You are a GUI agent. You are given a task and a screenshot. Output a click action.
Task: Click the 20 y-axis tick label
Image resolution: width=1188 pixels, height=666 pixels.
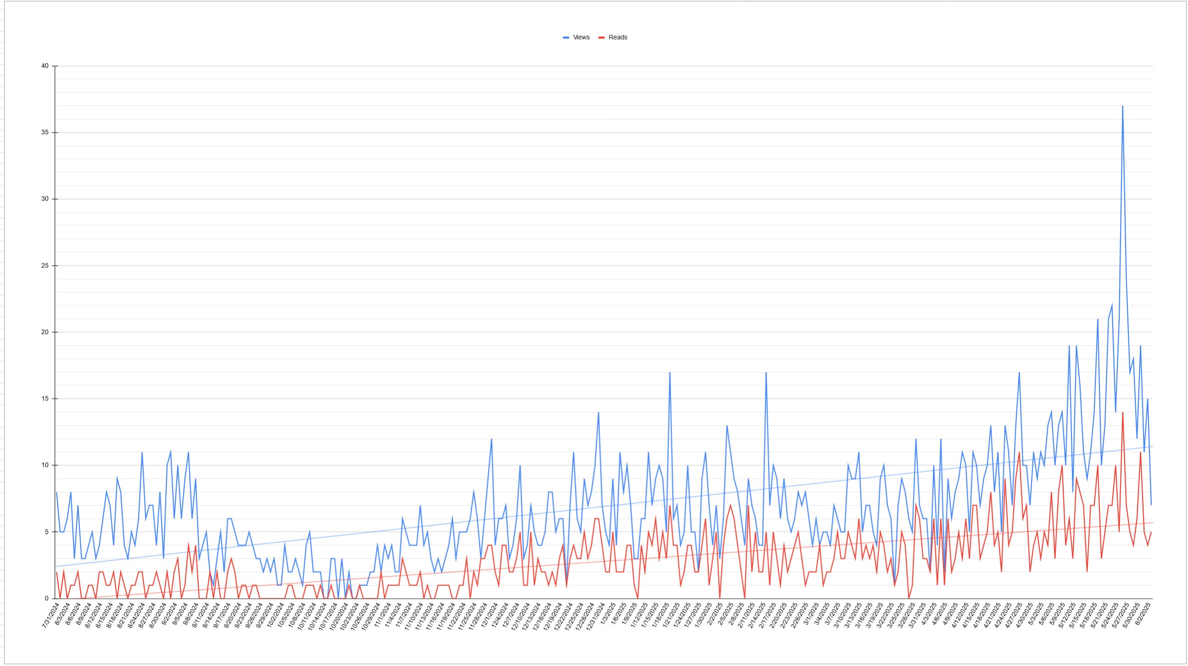pyautogui.click(x=45, y=332)
